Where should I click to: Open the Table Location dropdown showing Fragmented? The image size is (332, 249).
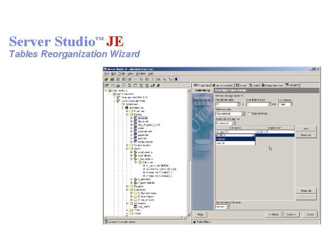coord(243,114)
